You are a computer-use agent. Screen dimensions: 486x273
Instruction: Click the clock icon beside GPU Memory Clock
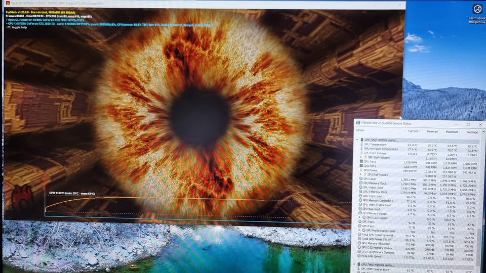[361, 183]
